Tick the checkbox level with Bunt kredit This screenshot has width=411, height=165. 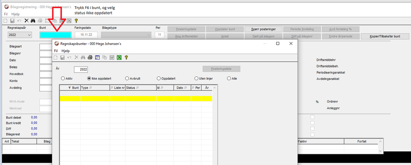(312, 123)
